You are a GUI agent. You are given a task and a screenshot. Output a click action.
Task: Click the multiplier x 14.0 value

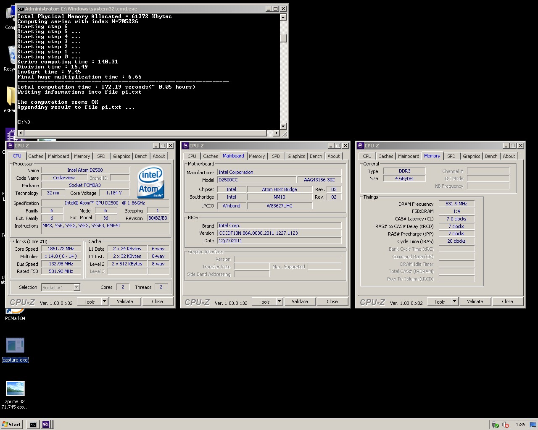[x=61, y=256]
